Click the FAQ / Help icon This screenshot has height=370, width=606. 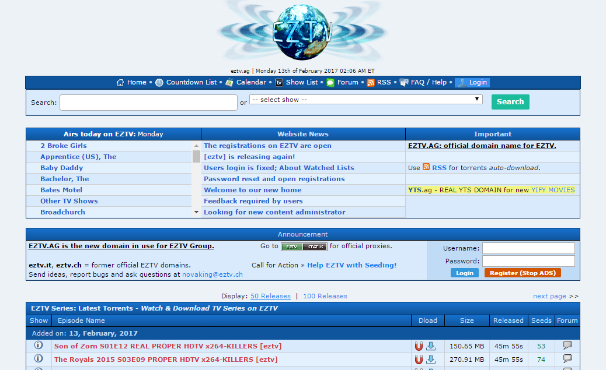(404, 83)
